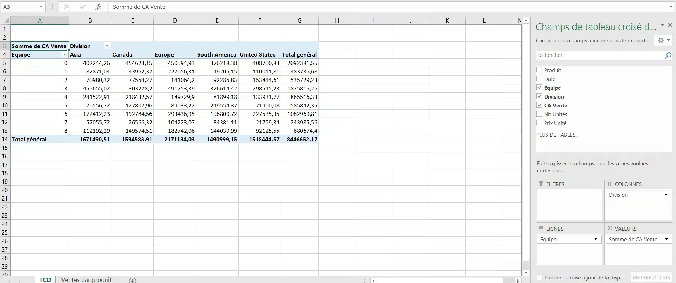Uncheck the Equipe field checkbox

pyautogui.click(x=539, y=88)
